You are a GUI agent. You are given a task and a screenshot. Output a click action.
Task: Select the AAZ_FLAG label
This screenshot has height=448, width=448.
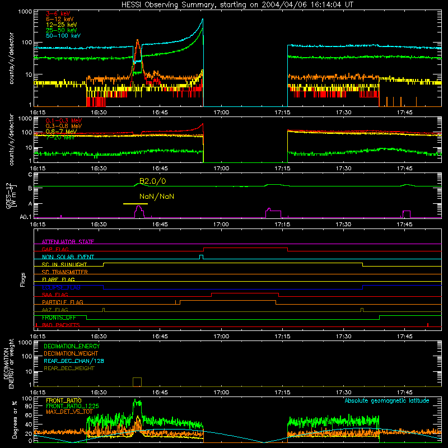coord(55,310)
